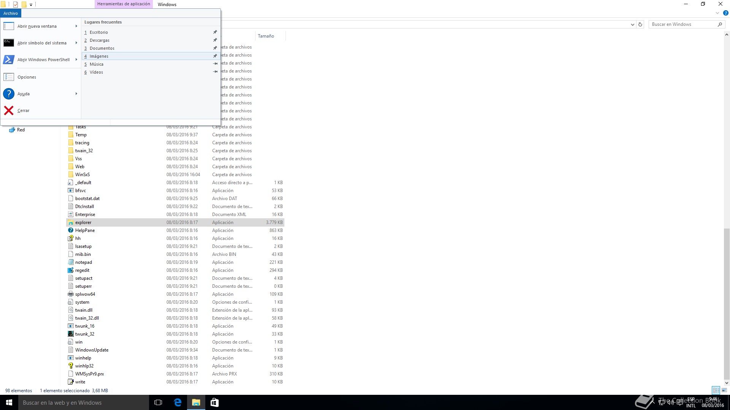Select Opciones in the Archivo menu
Image resolution: width=730 pixels, height=410 pixels.
(41, 77)
